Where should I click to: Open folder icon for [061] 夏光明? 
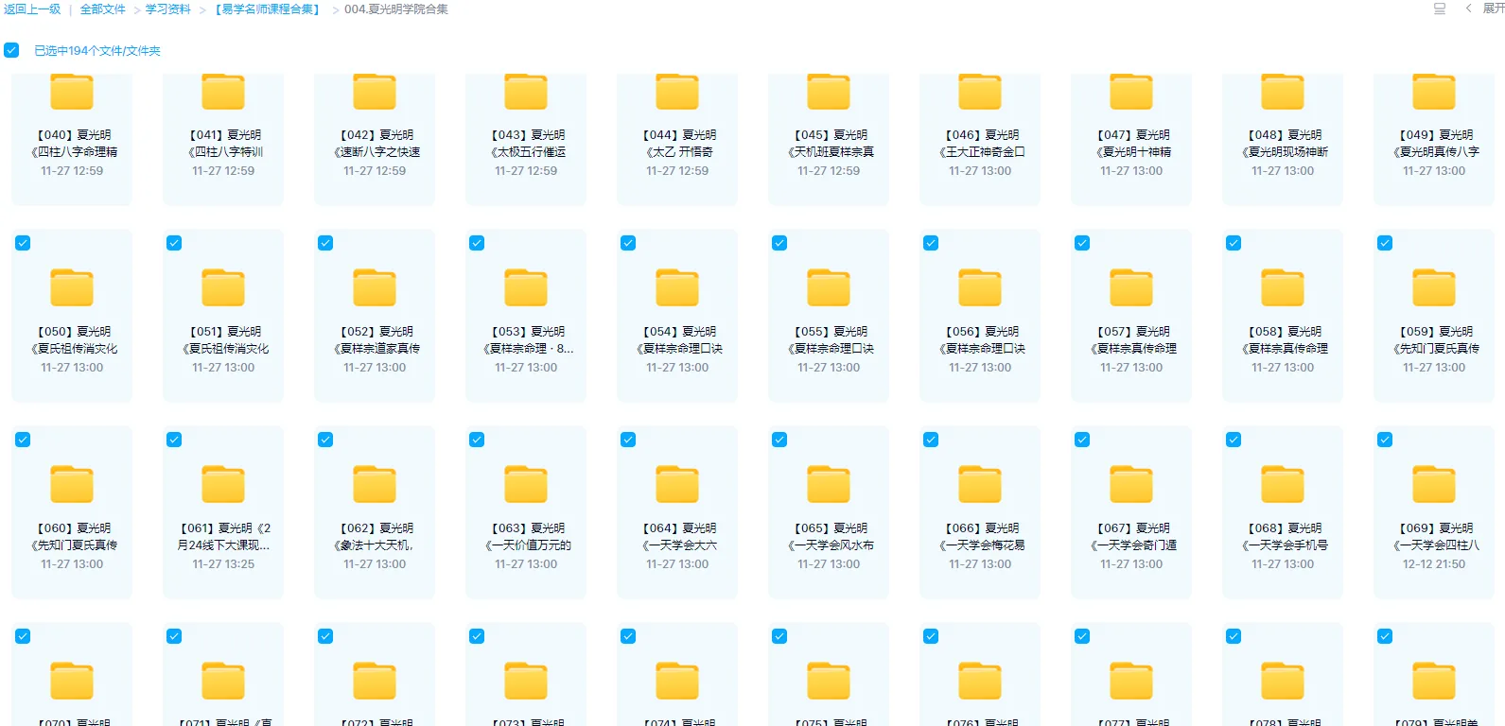(223, 484)
